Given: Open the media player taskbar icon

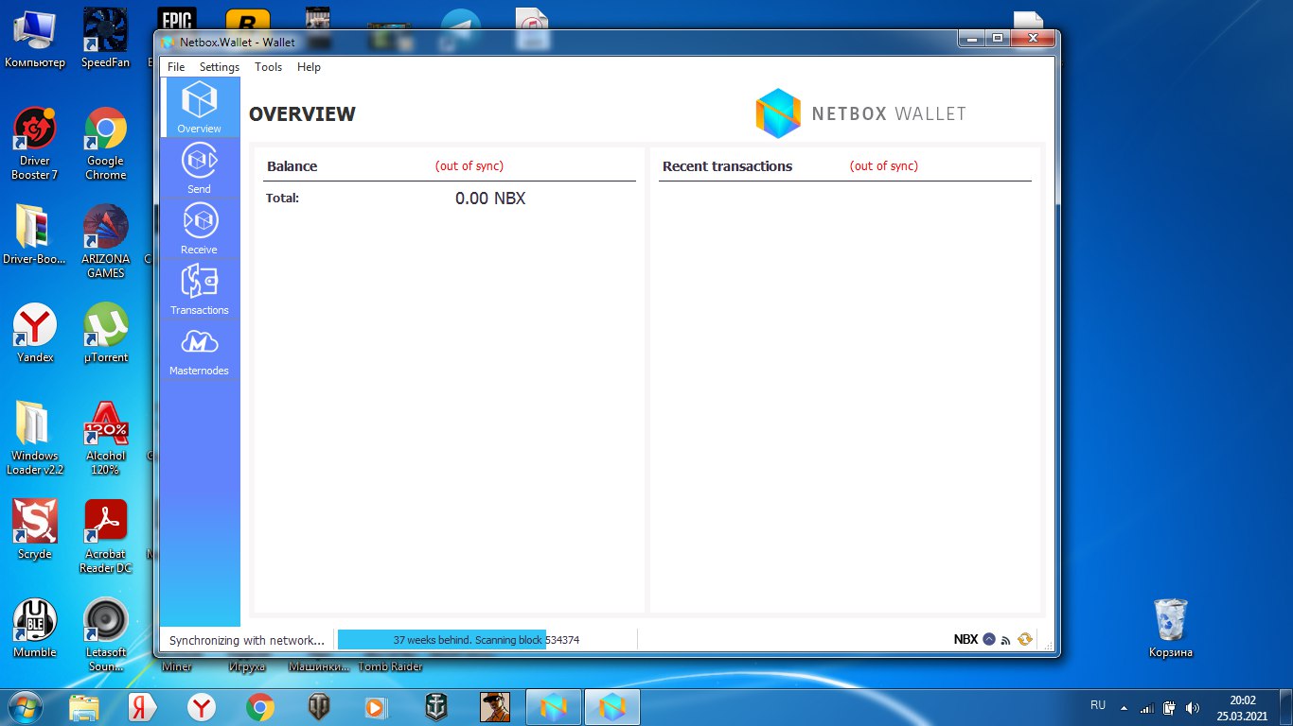Looking at the screenshot, I should 378,707.
